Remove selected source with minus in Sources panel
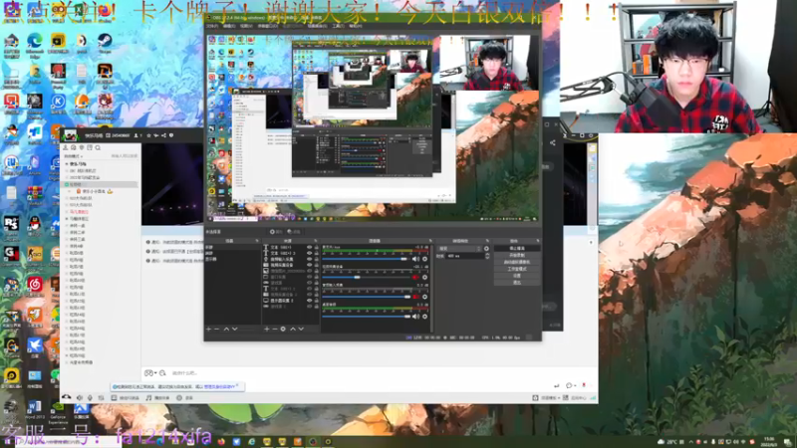 click(x=275, y=330)
